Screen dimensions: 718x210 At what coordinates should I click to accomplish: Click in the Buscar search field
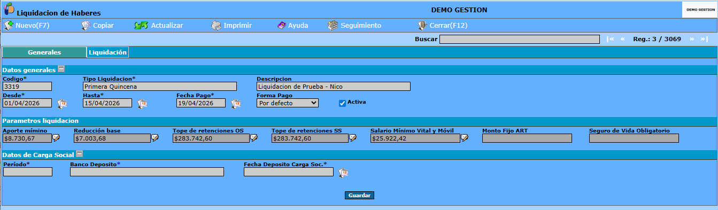520,39
